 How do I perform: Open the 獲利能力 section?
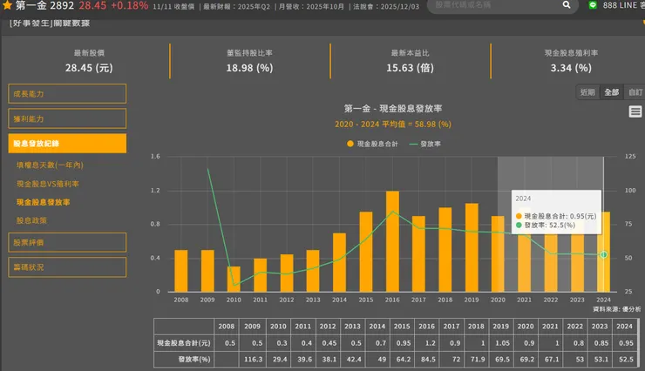click(x=67, y=118)
